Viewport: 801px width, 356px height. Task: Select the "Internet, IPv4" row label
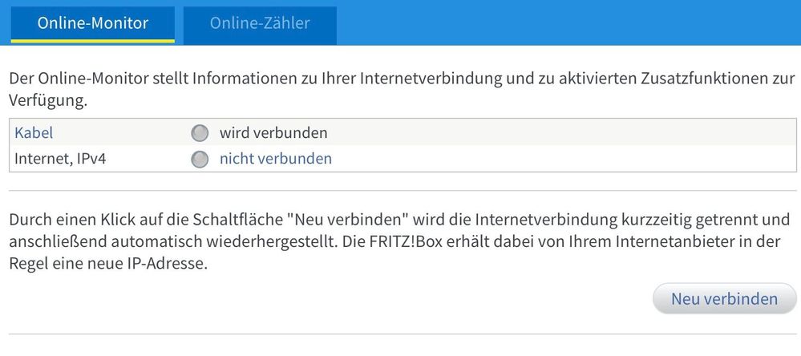coord(60,159)
